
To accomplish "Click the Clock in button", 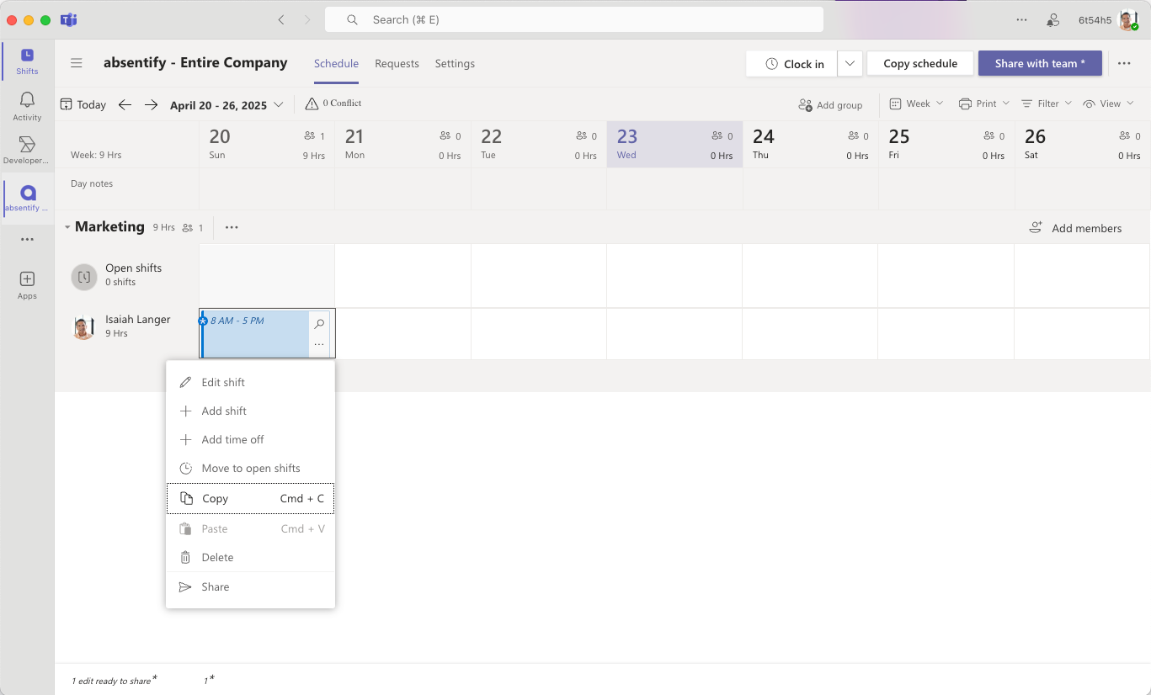I will pyautogui.click(x=791, y=64).
